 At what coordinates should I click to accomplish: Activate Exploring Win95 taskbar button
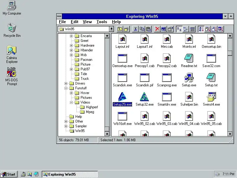coord(70,174)
